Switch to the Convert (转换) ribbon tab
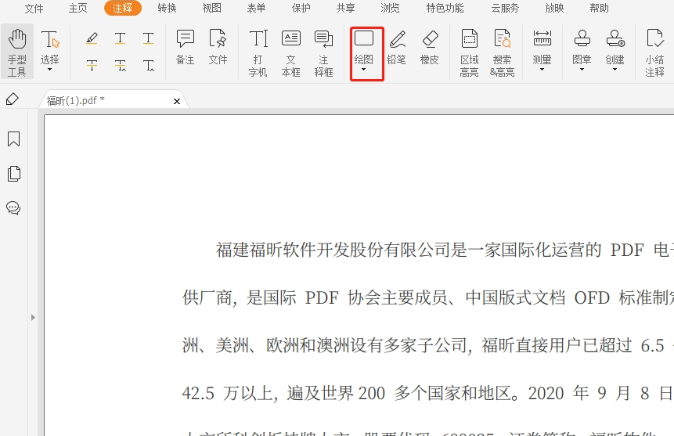This screenshot has width=674, height=436. pos(167,9)
